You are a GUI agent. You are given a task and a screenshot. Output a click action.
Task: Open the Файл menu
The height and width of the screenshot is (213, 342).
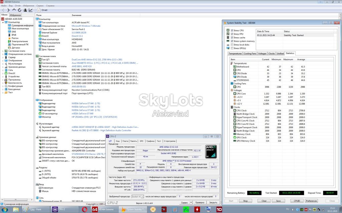[x=4, y=6]
